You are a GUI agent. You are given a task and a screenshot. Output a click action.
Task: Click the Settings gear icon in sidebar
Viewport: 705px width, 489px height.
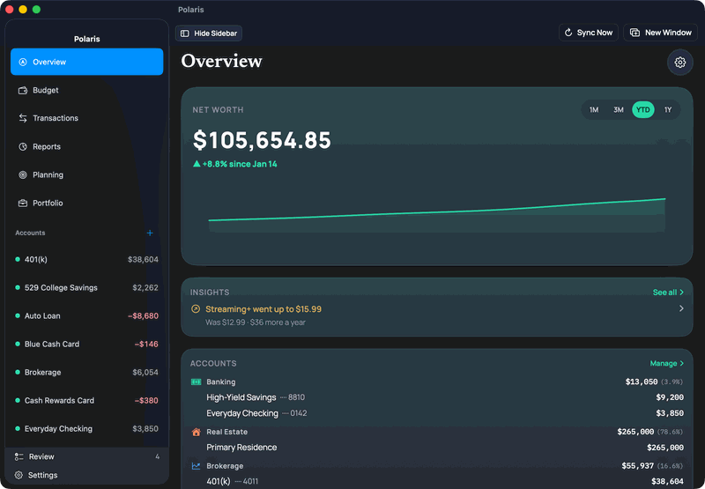coord(19,475)
